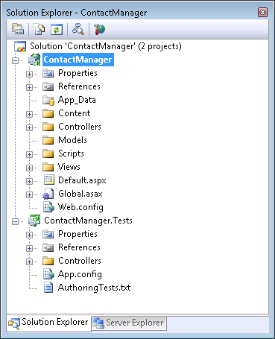This screenshot has height=339, width=275.
Task: Select the Models label
Action: pos(72,140)
